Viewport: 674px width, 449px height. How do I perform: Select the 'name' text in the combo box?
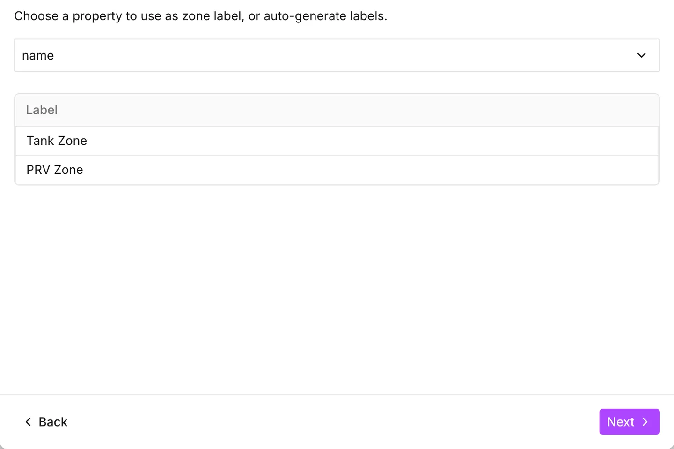pyautogui.click(x=38, y=56)
